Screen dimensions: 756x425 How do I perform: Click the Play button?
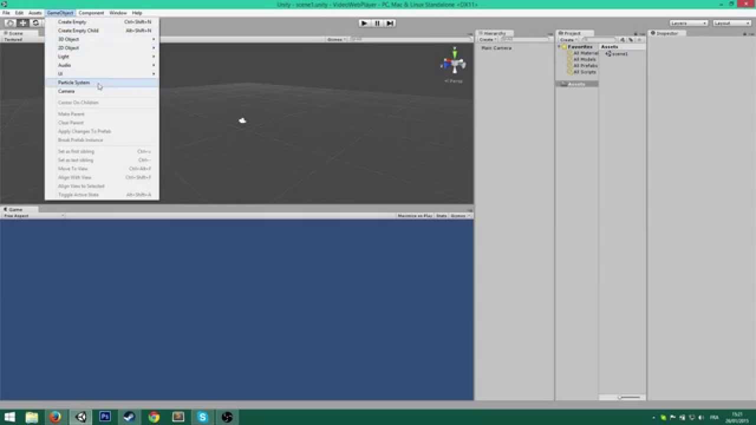(364, 23)
